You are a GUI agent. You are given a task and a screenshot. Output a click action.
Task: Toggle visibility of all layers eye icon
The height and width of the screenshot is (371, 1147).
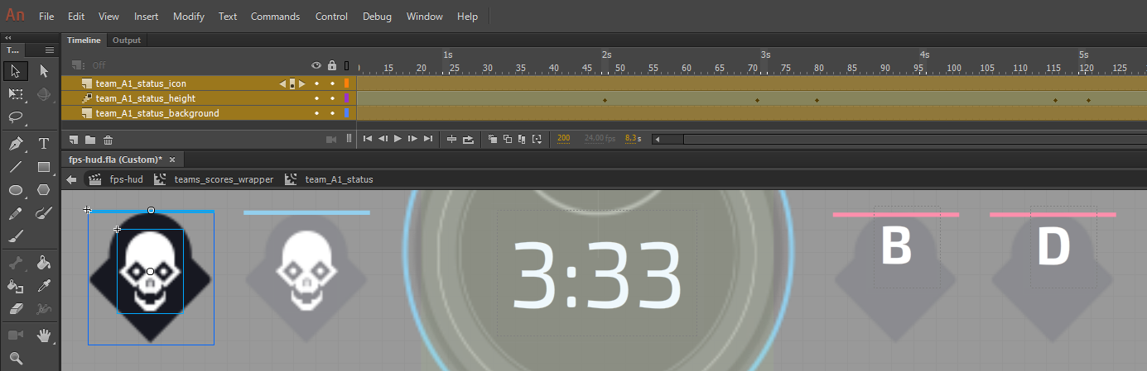pos(316,65)
